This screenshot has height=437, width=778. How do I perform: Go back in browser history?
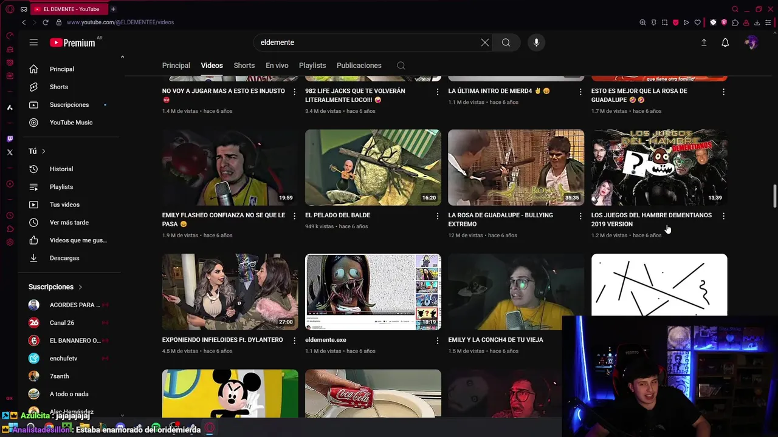click(x=24, y=22)
